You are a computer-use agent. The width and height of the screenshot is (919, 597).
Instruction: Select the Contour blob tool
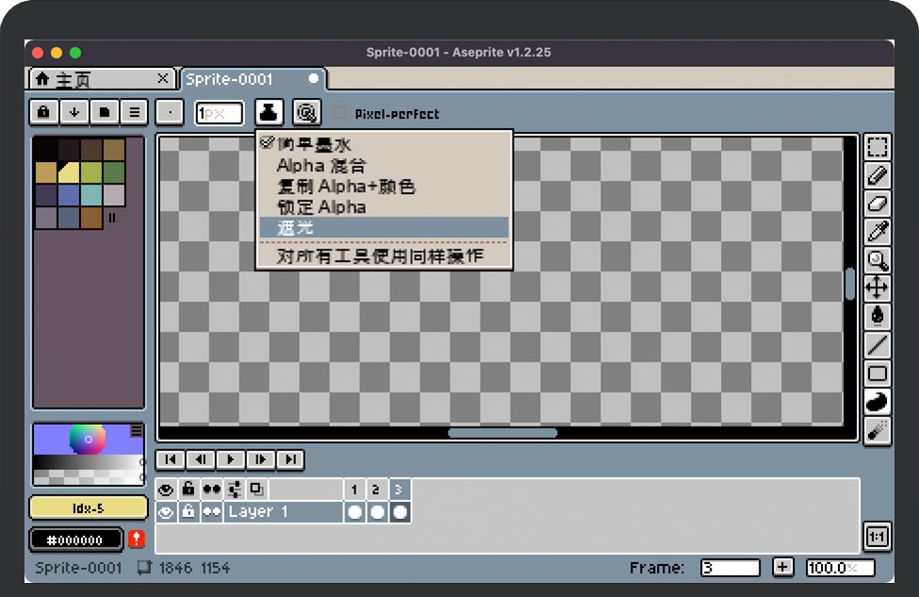878,402
